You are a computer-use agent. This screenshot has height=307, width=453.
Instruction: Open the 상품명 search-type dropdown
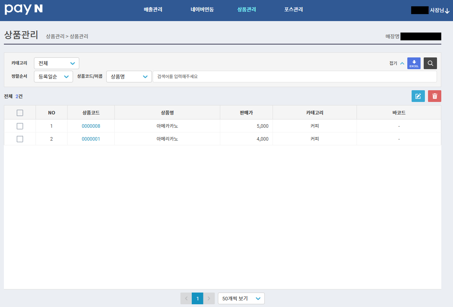(129, 77)
